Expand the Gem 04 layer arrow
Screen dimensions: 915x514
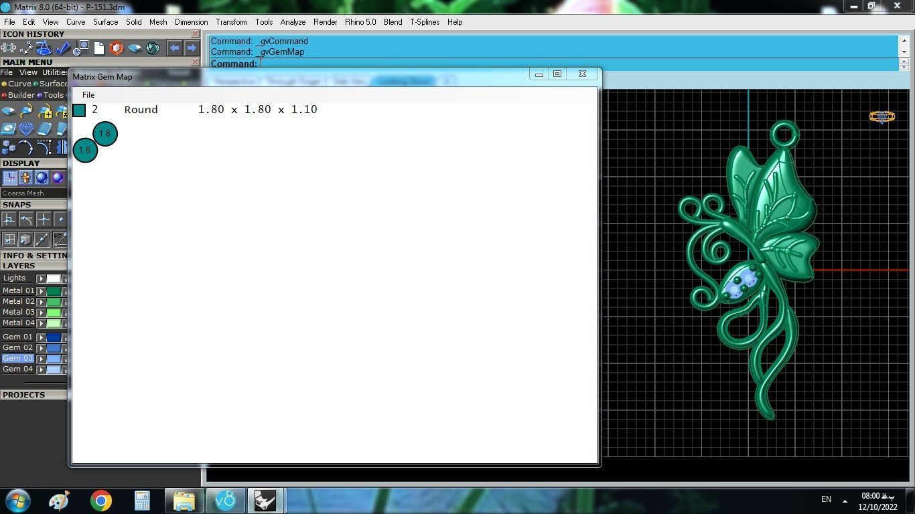(x=41, y=369)
